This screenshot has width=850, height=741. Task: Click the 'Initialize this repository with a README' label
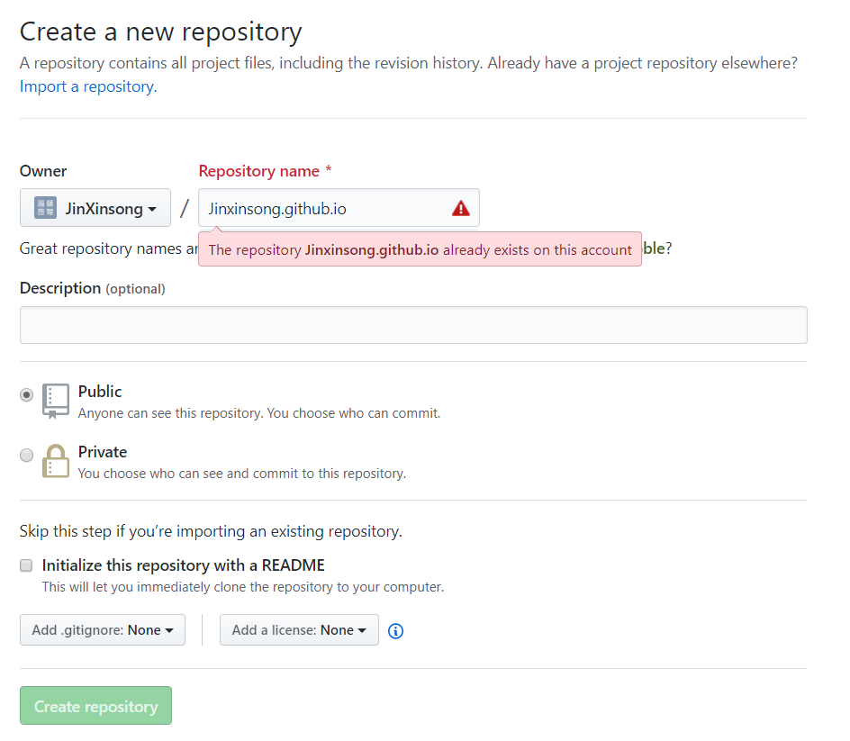pyautogui.click(x=183, y=565)
